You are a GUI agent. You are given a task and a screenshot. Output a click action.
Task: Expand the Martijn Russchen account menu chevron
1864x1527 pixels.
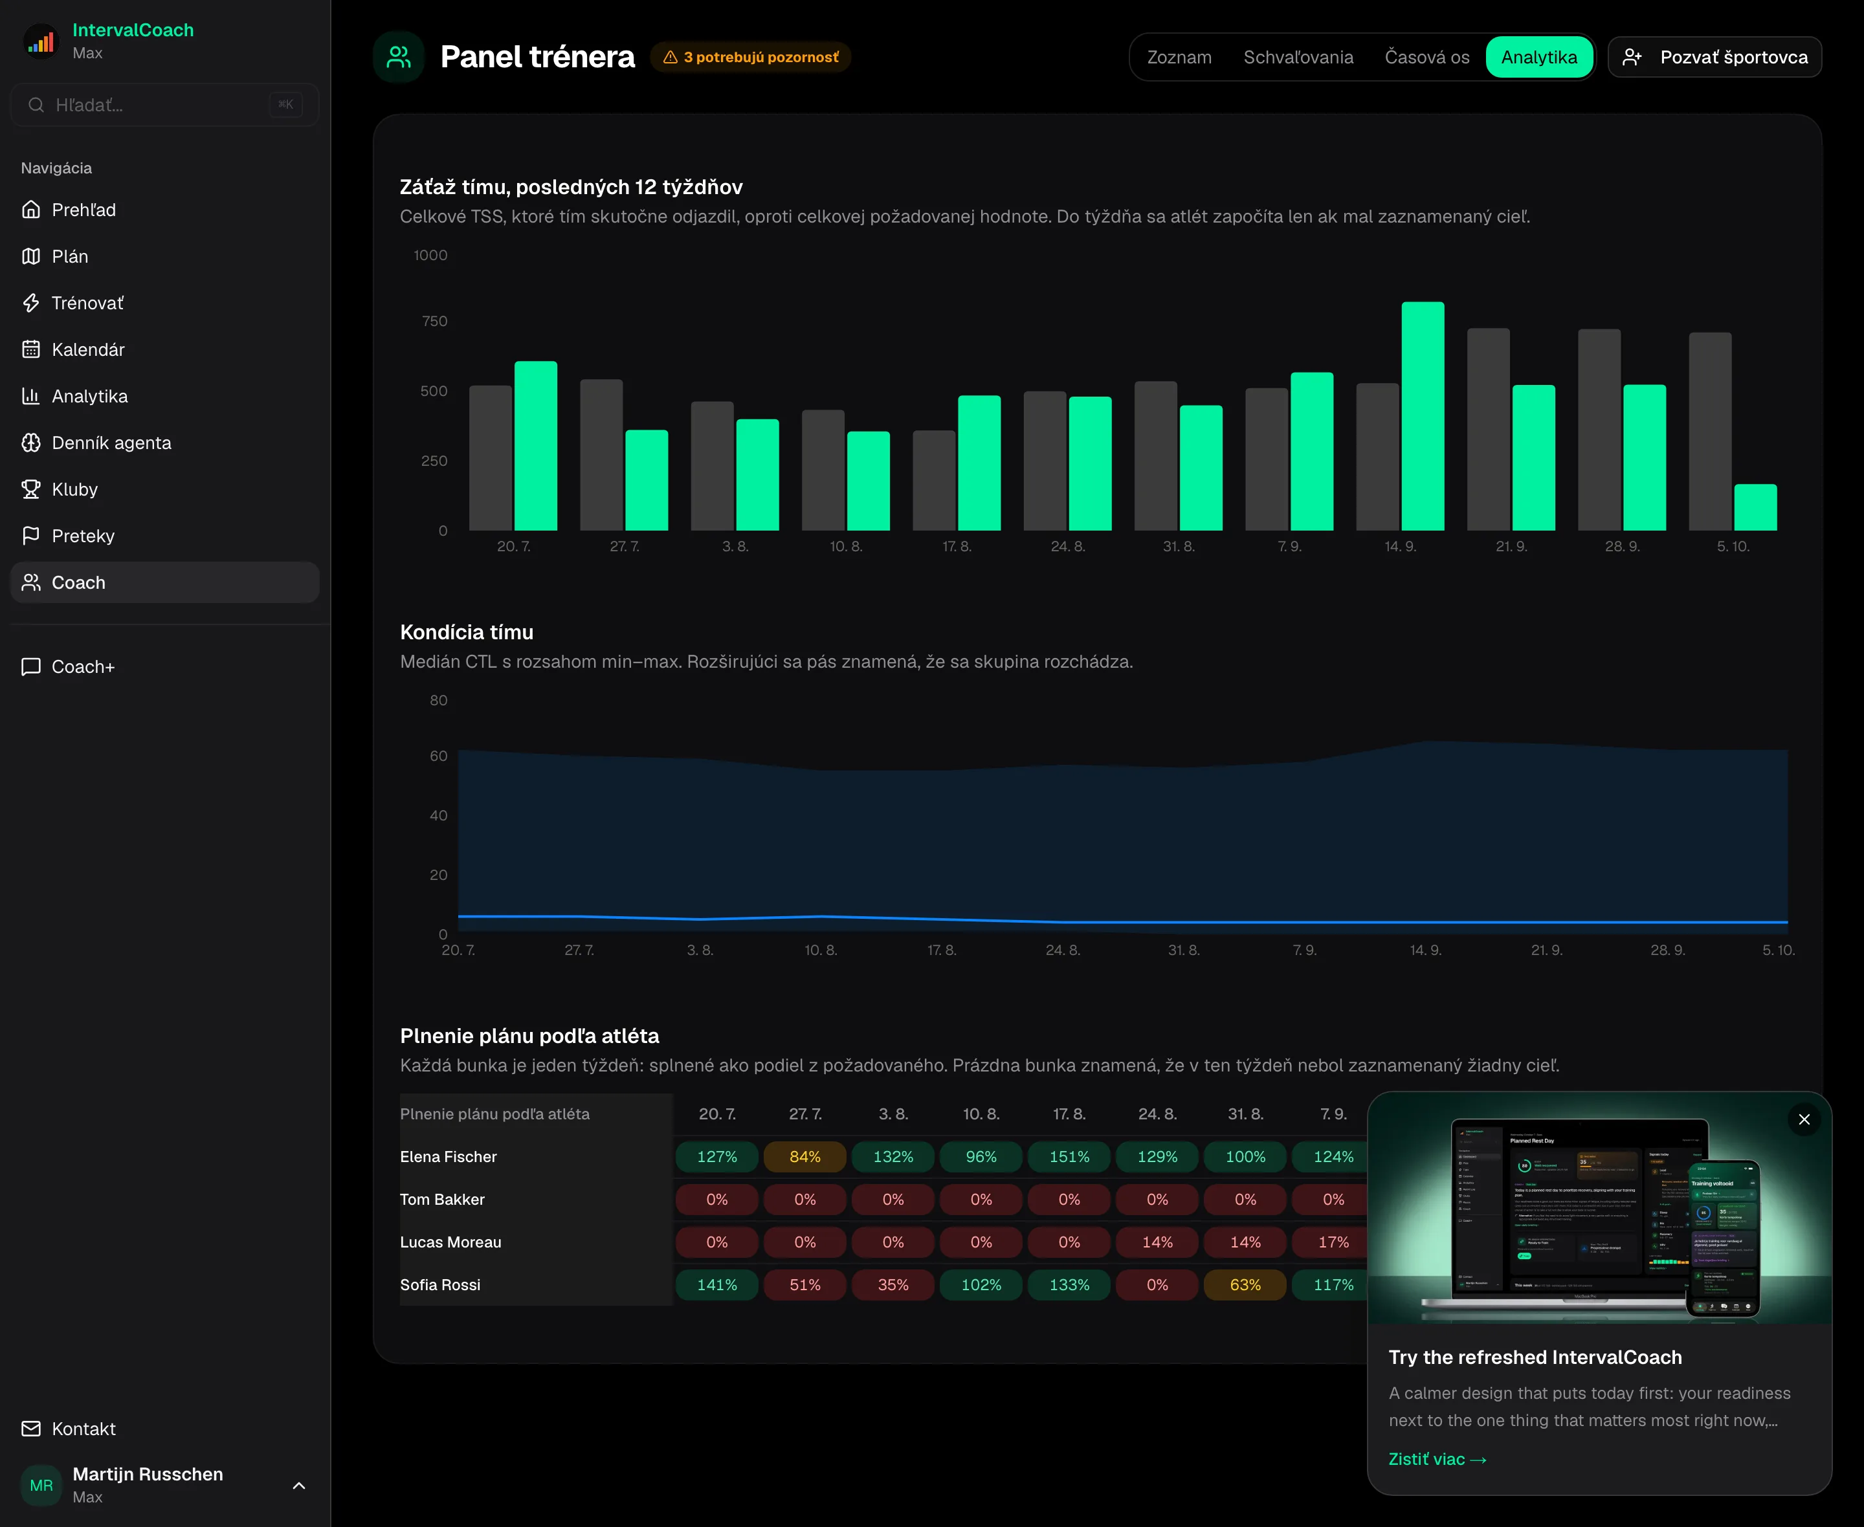tap(299, 1486)
